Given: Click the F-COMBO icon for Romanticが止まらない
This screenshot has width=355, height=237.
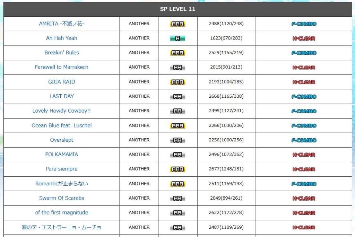Looking at the screenshot, I should 304,184.
